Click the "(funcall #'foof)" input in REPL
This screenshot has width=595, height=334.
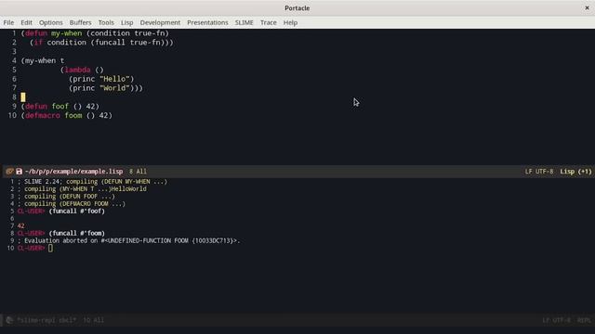(76, 212)
